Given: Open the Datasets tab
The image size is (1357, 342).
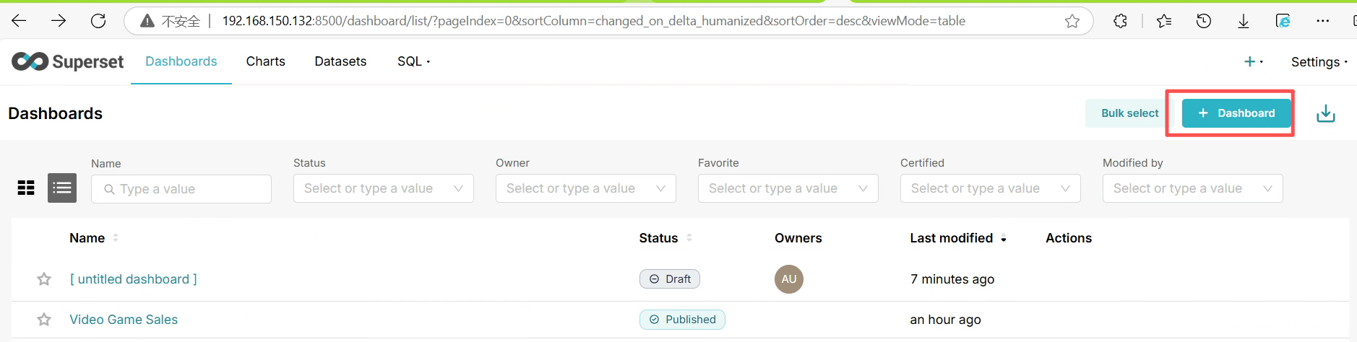Looking at the screenshot, I should [340, 61].
